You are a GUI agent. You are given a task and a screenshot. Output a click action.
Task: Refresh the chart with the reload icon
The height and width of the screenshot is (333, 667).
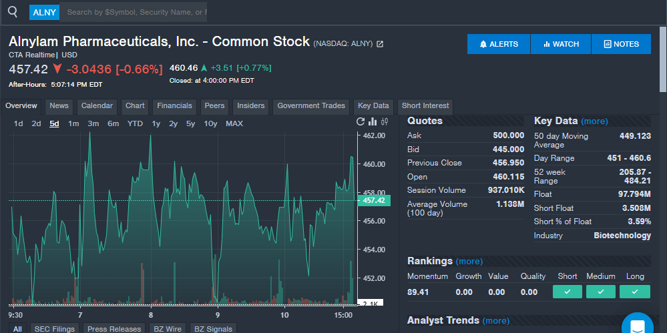361,121
